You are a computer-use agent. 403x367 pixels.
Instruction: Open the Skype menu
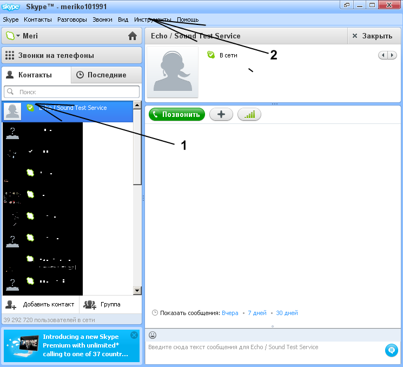(10, 19)
